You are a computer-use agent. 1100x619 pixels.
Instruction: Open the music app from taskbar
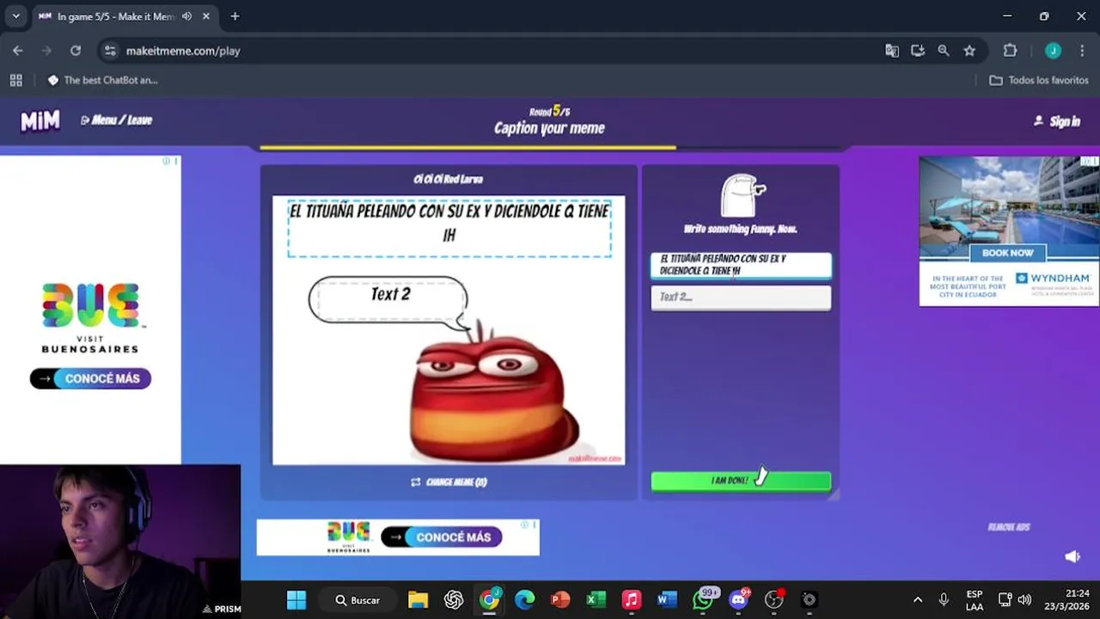coord(632,600)
